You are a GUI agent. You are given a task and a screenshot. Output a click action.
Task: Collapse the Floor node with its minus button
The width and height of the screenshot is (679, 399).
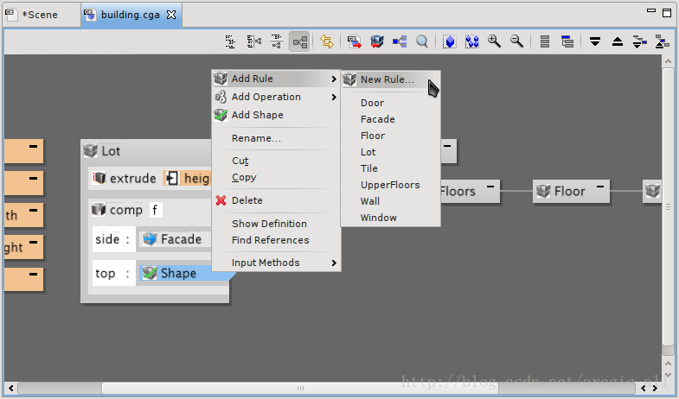tap(600, 187)
